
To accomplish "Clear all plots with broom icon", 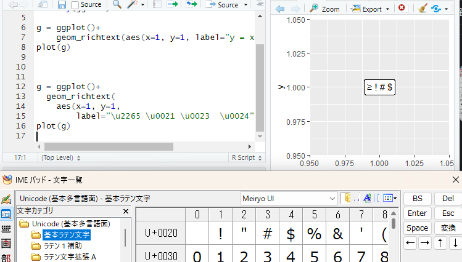I will click(x=423, y=9).
